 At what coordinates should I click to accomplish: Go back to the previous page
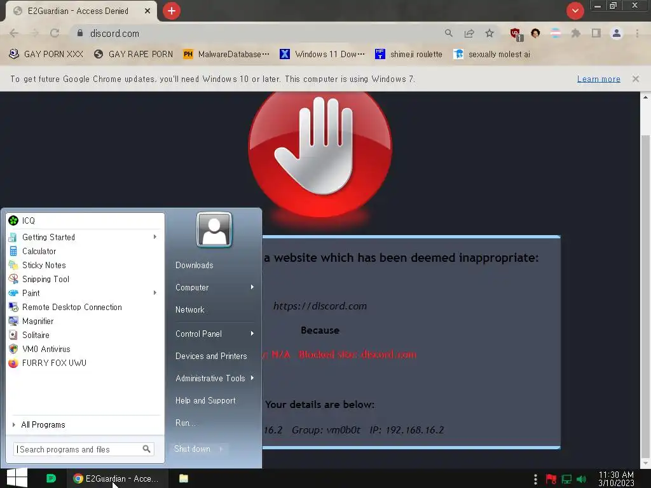[14, 33]
